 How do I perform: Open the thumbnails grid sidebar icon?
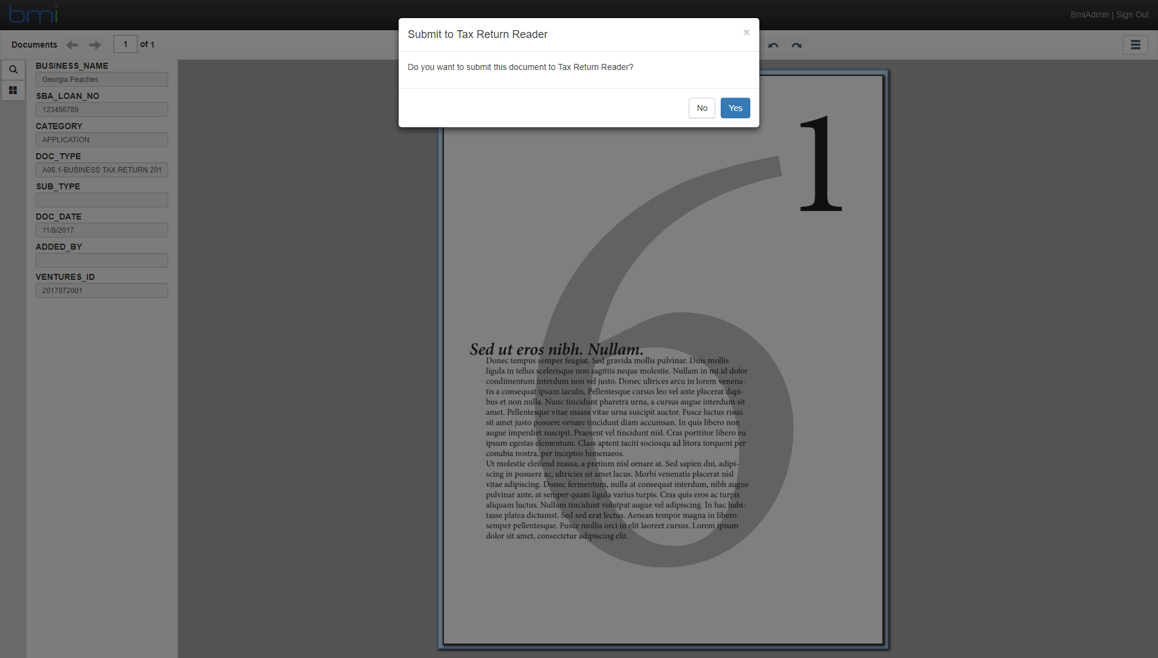(13, 90)
